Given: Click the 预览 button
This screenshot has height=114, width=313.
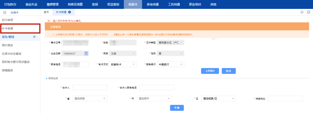Looking at the screenshot, I should 229,71.
